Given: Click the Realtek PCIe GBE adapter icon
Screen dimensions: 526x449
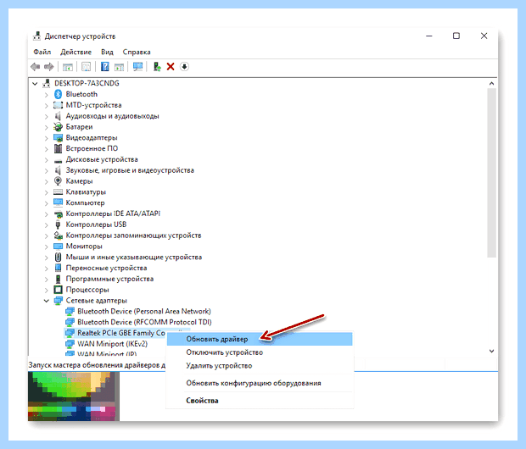Looking at the screenshot, I should click(x=70, y=333).
